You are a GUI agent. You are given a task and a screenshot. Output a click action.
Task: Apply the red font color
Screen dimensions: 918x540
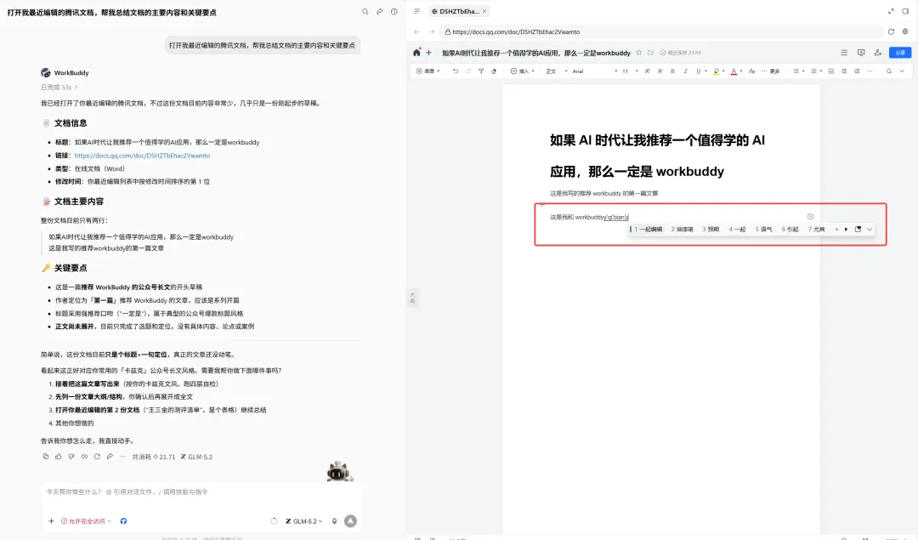[734, 71]
